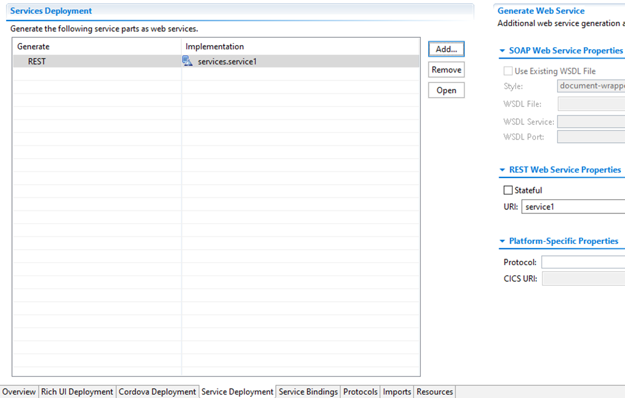Collapse Platform-Specific Properties section
This screenshot has width=625, height=398.
[x=502, y=241]
